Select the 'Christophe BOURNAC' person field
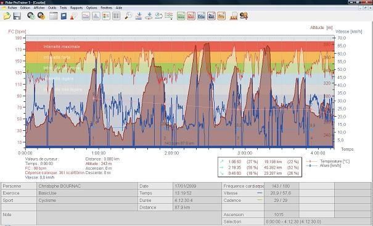 coord(87,186)
